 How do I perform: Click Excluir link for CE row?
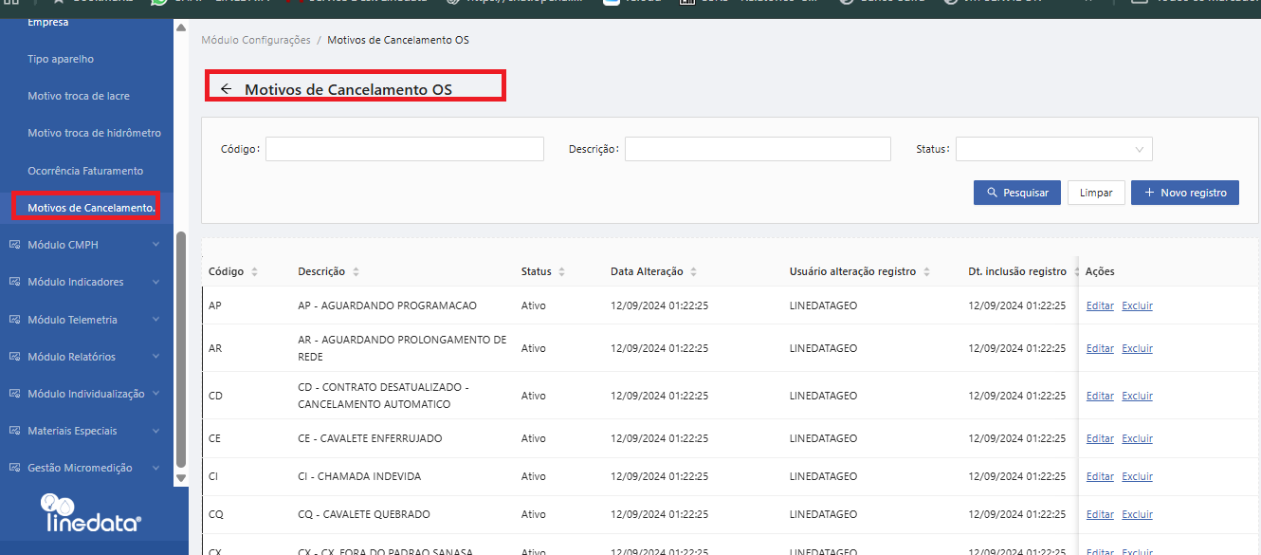(x=1137, y=438)
